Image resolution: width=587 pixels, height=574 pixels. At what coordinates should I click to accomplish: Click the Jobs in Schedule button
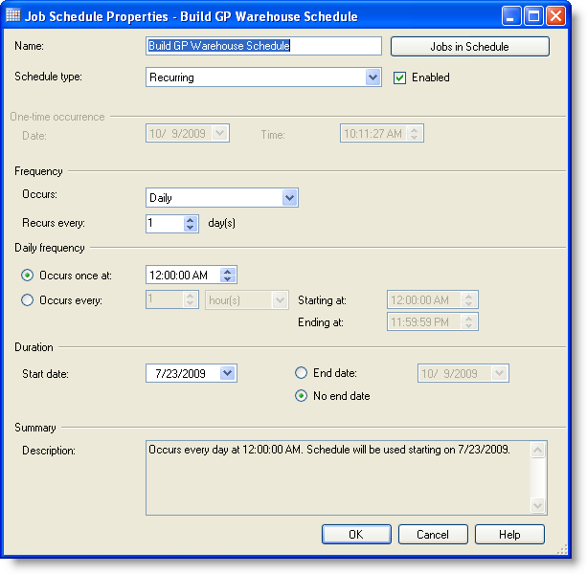469,47
